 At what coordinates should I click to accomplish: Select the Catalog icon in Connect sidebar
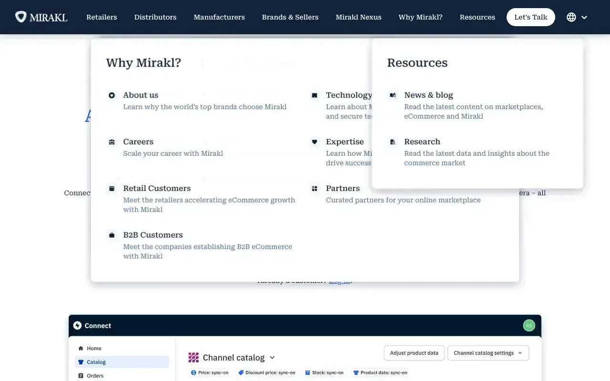coord(81,362)
